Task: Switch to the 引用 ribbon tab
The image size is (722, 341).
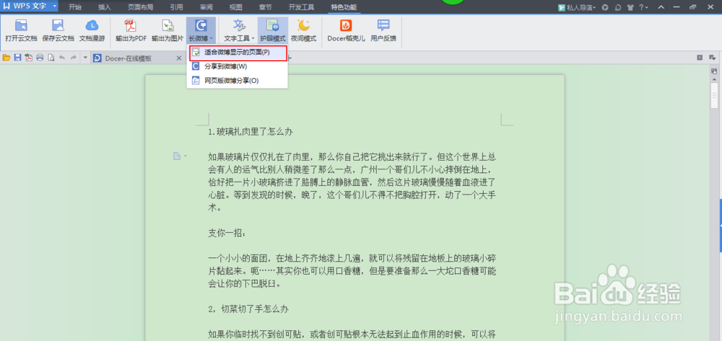Action: [x=176, y=7]
